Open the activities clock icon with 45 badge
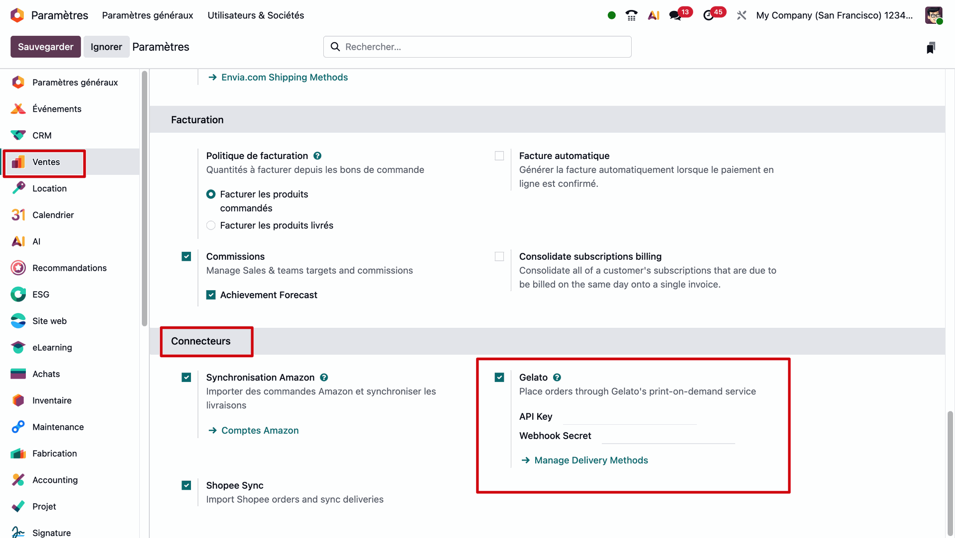This screenshot has height=538, width=955. [708, 15]
